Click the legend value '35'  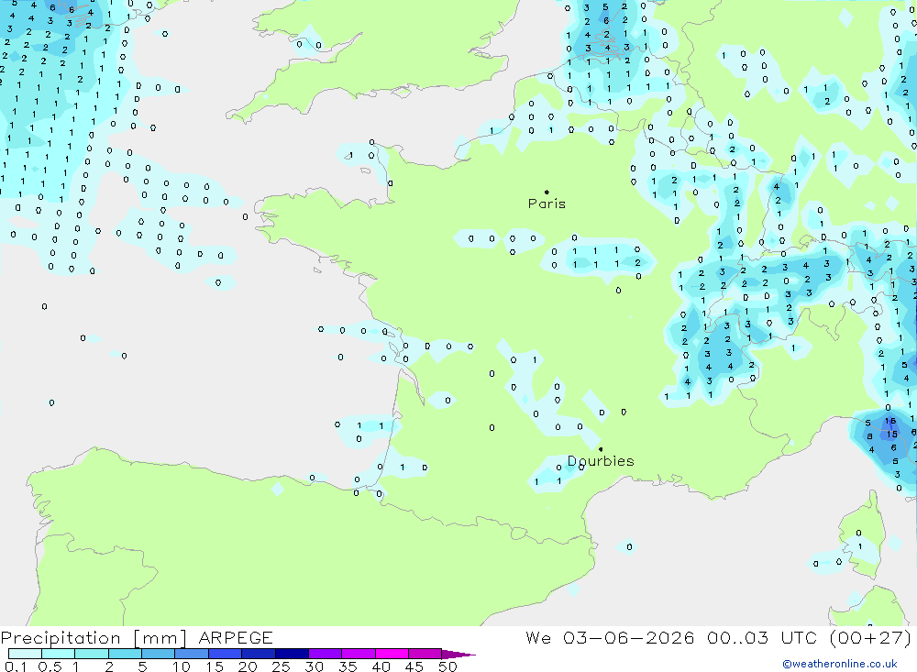pyautogui.click(x=348, y=666)
